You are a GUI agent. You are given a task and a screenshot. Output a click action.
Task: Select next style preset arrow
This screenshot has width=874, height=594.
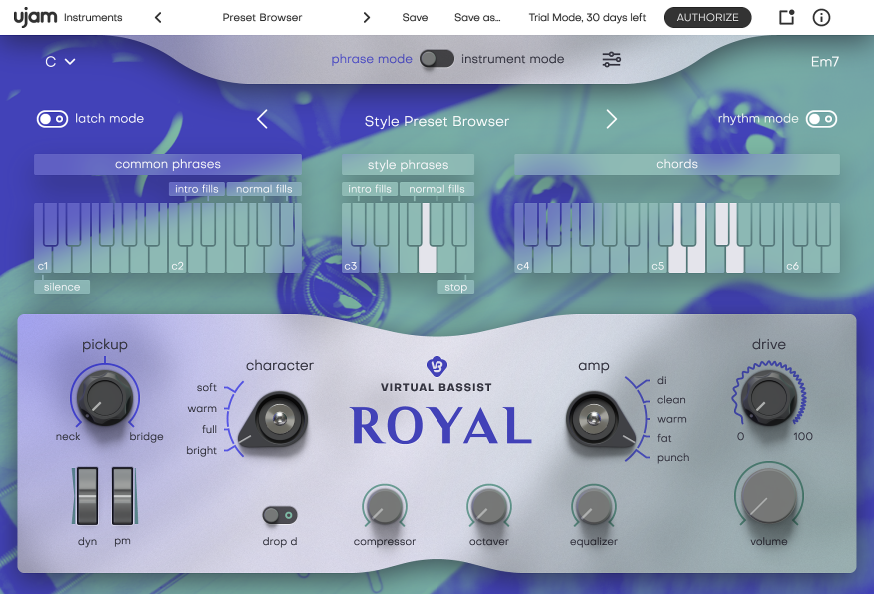[611, 119]
